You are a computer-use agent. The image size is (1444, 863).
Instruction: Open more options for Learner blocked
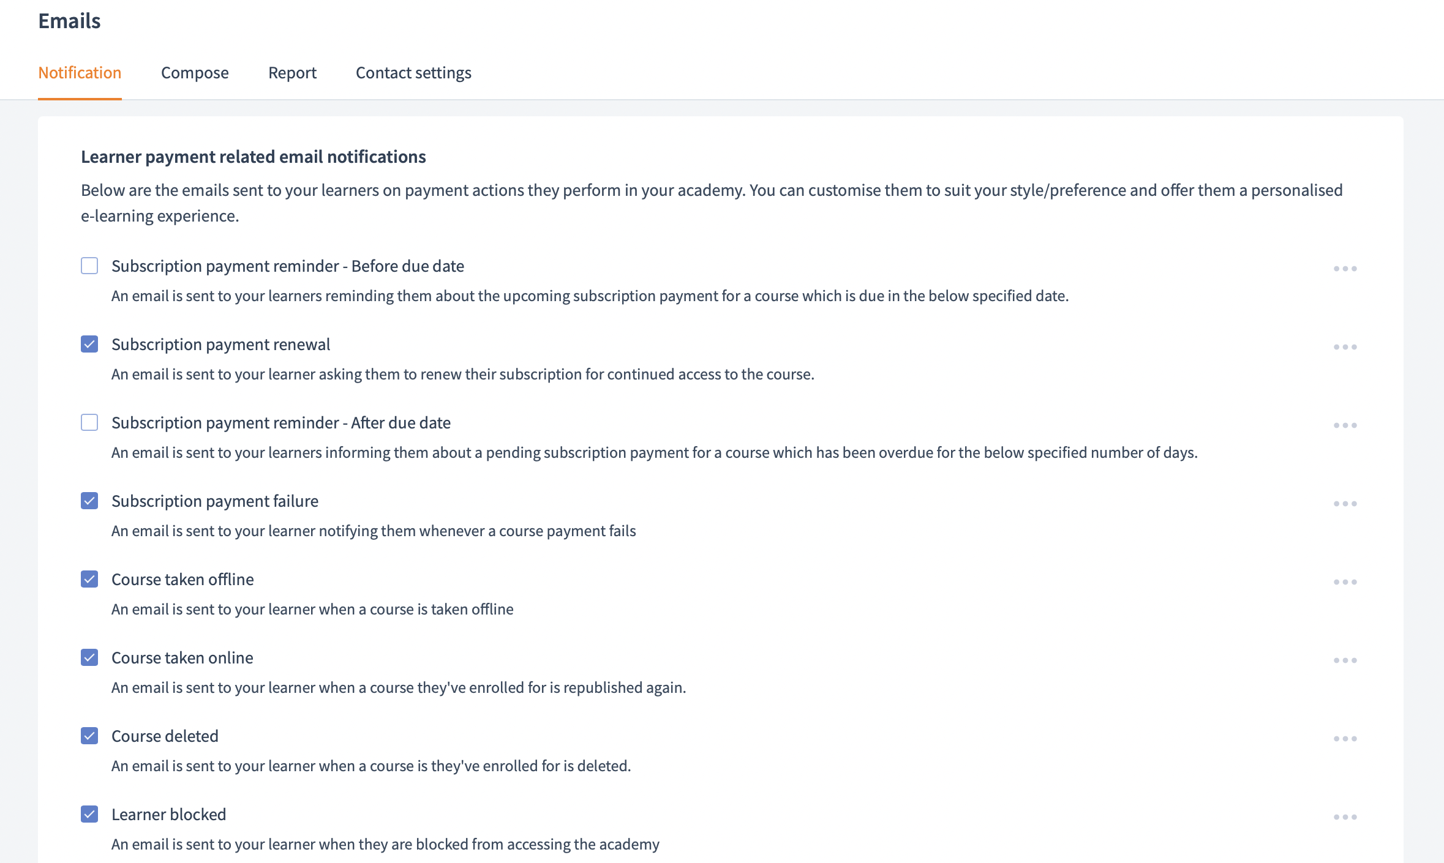(x=1345, y=817)
